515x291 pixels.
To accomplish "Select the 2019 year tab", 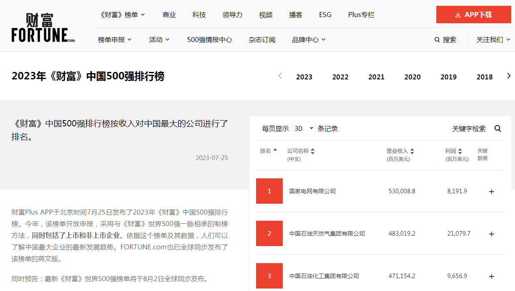I will pyautogui.click(x=448, y=77).
